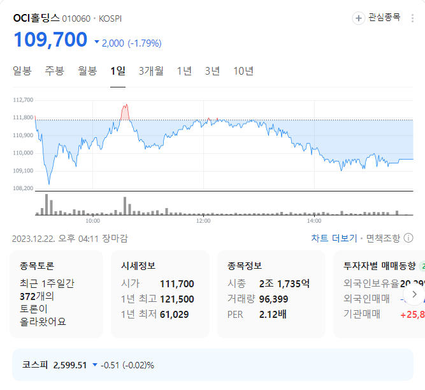Click the 372개의 discussion count text
Image resolution: width=425 pixels, height=390 pixels.
pos(36,296)
